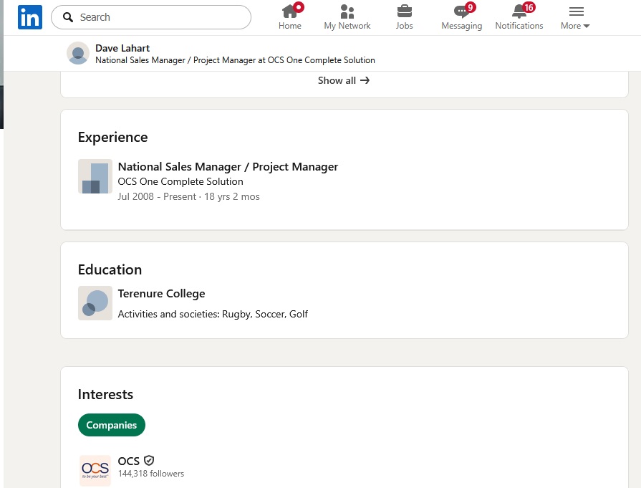Image resolution: width=641 pixels, height=488 pixels.
Task: Open LinkedIn home via logo
Action: pos(30,17)
